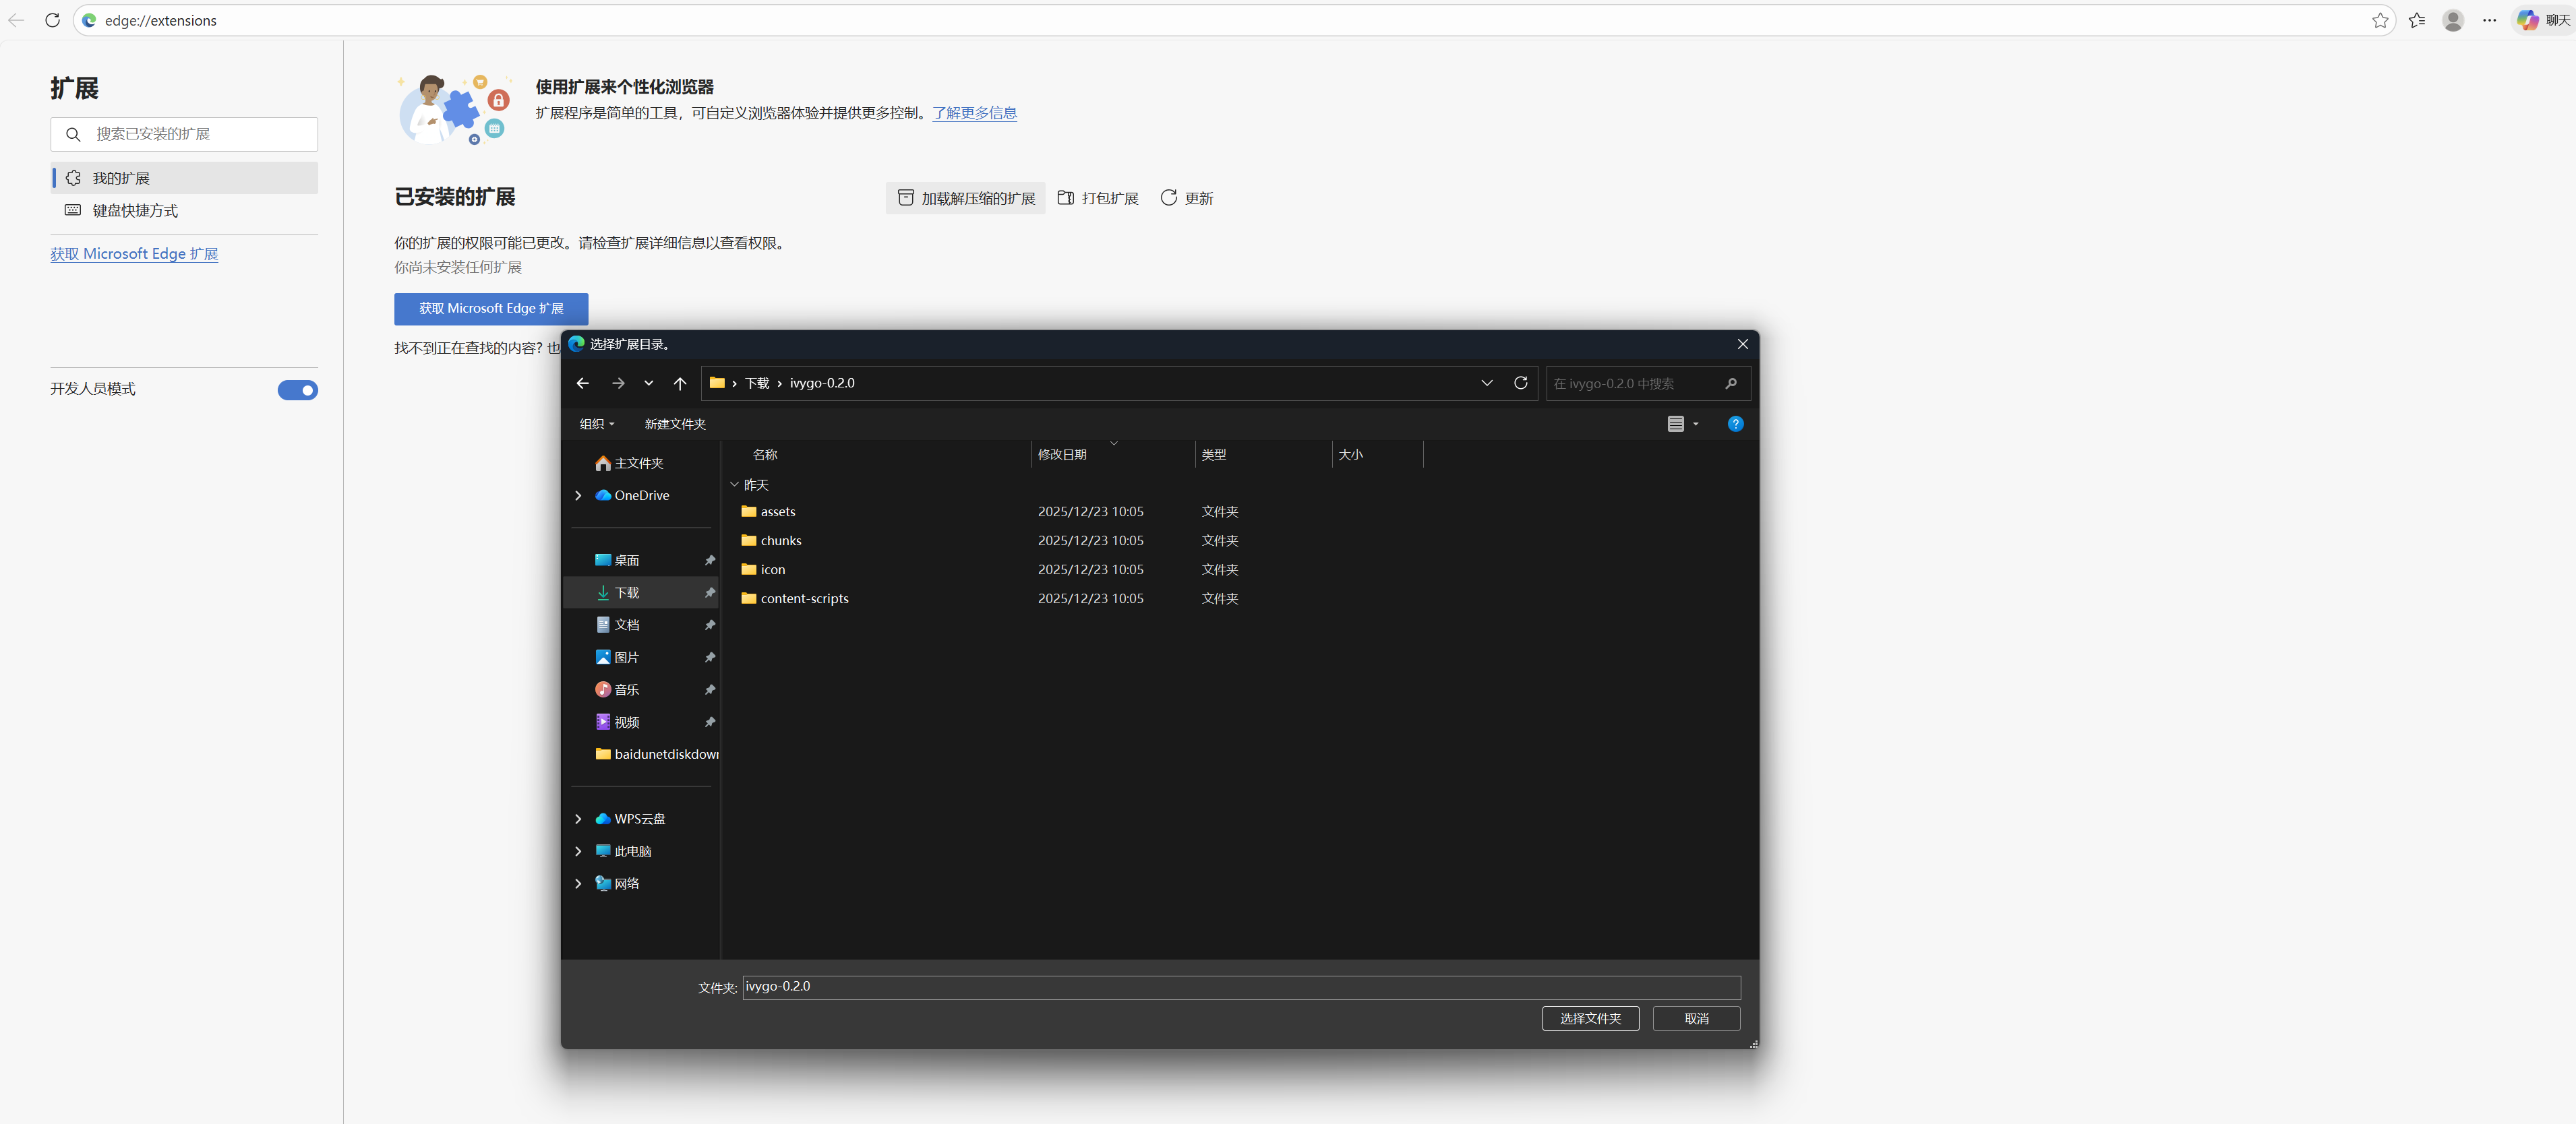2576x1124 pixels.
Task: Click the dialog's back navigation arrow
Action: [583, 383]
